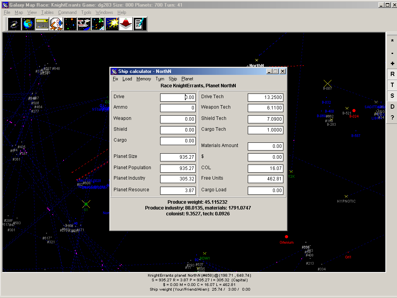Open the Command menu
This screenshot has height=298, width=397.
tap(67, 12)
